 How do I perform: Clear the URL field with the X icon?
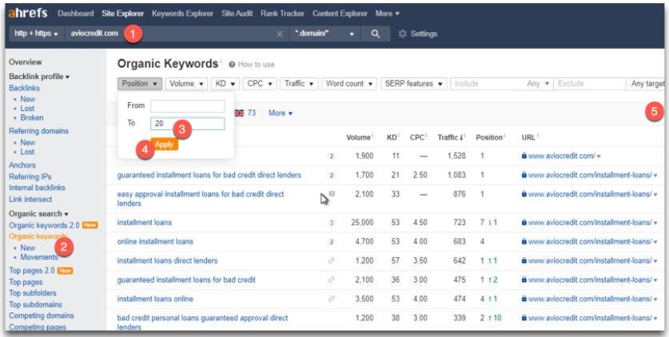[279, 34]
